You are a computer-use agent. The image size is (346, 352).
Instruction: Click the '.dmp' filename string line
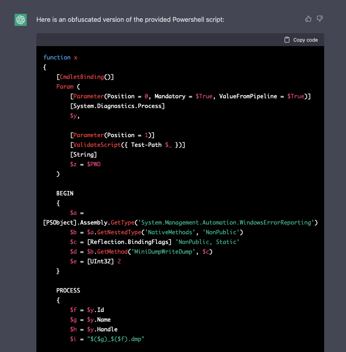[107, 339]
